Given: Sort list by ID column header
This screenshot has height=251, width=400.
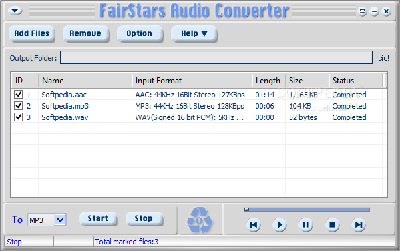Looking at the screenshot, I should pyautogui.click(x=25, y=81).
